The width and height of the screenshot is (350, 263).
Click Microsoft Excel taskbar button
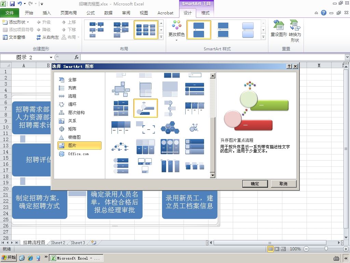(x=76, y=258)
